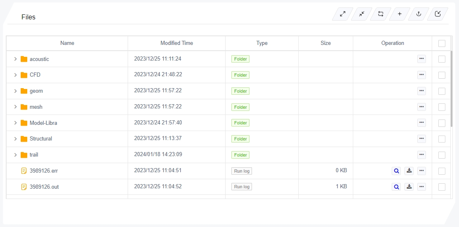This screenshot has height=227, width=459.
Task: Expand the Model-Libra folder chevron
Action: point(16,123)
